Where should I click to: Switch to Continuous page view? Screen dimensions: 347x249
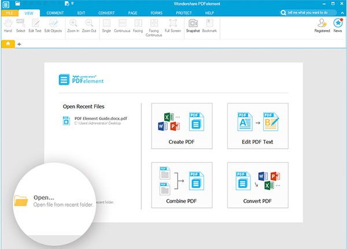coord(122,25)
